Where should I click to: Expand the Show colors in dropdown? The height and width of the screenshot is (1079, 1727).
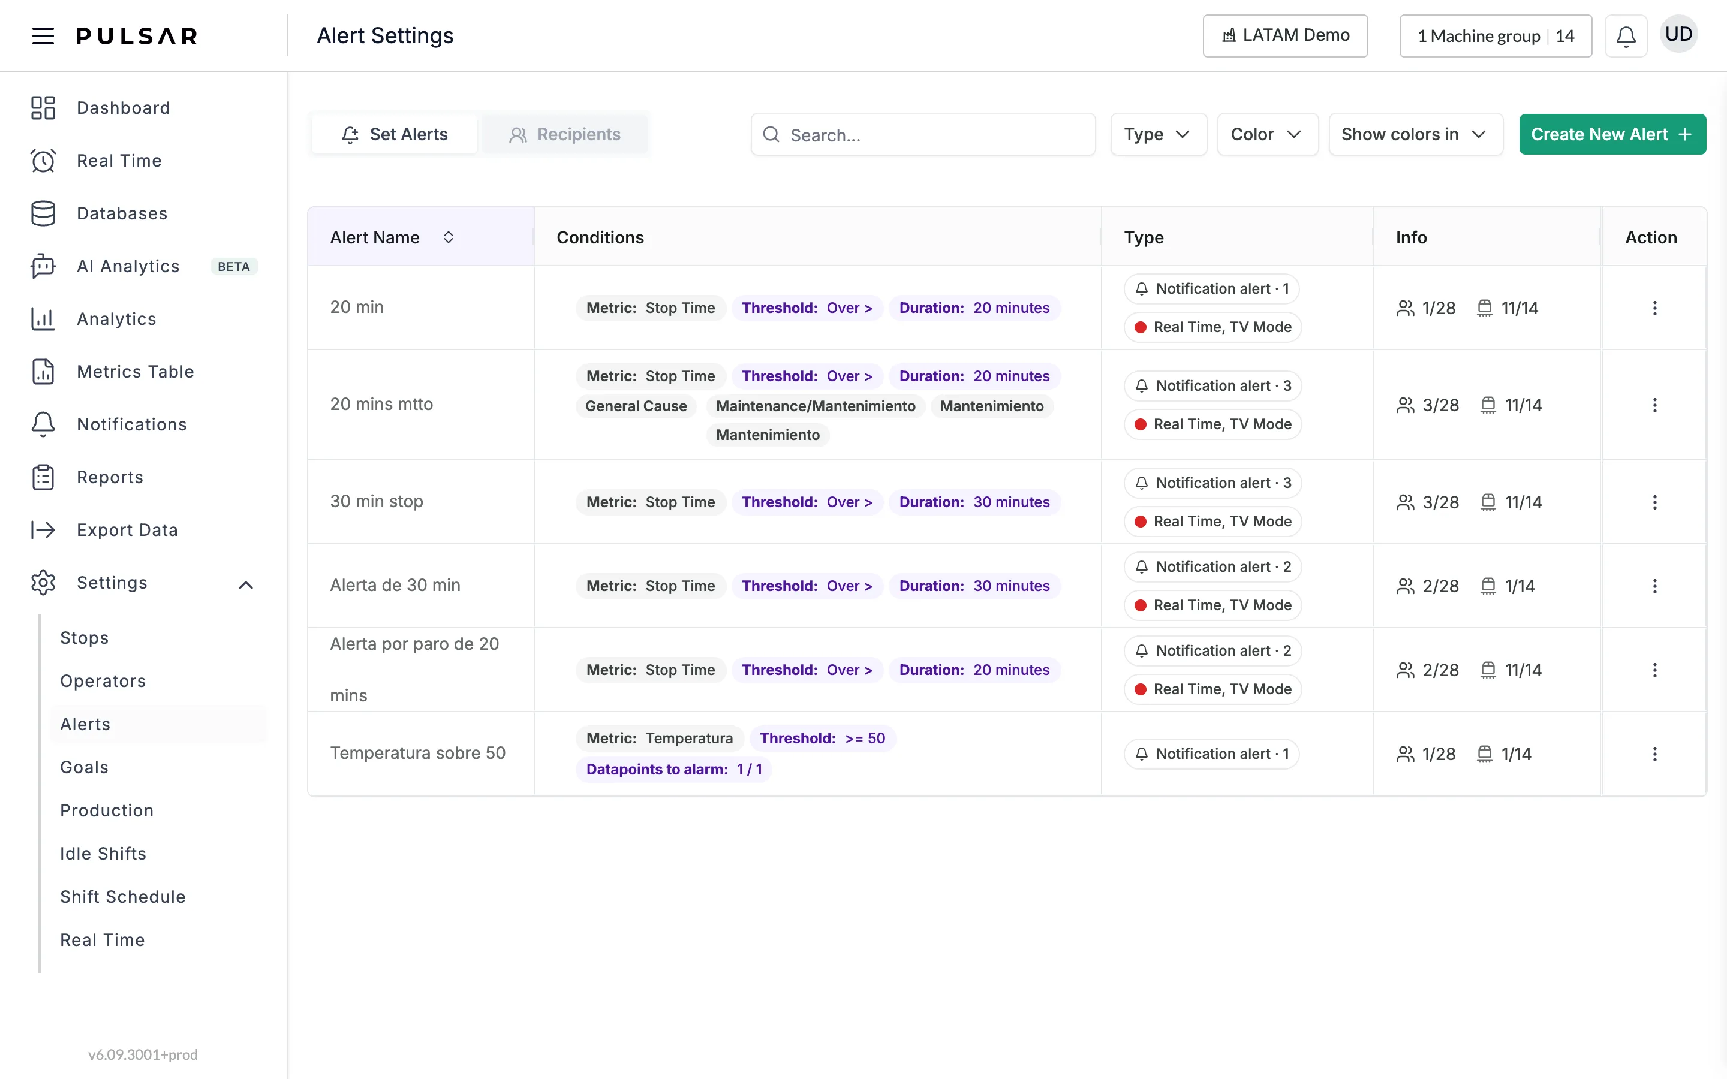point(1416,134)
